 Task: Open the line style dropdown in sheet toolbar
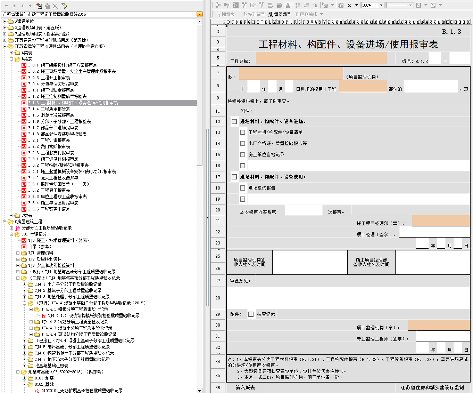tap(411, 5)
